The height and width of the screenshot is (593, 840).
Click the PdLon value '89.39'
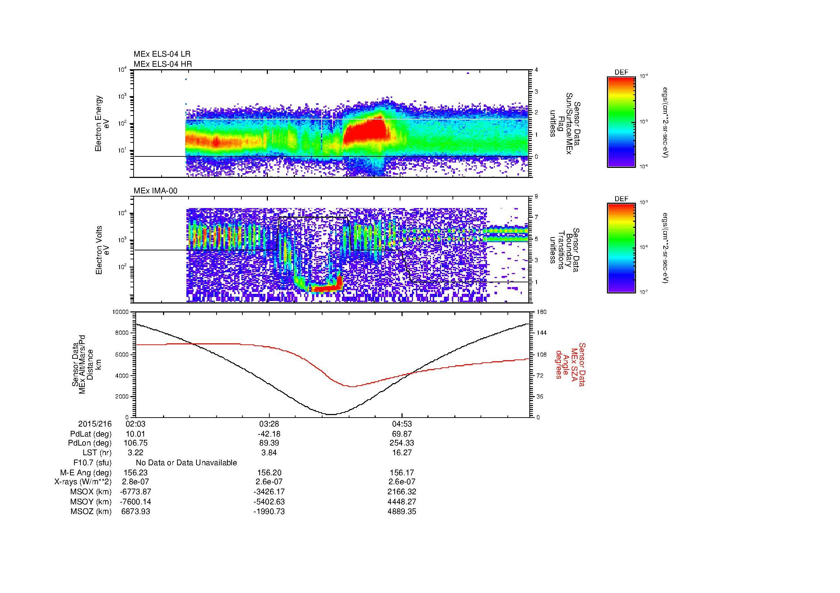click(x=269, y=443)
